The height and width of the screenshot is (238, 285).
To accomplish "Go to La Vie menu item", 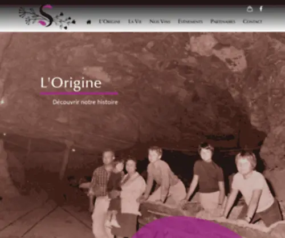I will coord(135,22).
